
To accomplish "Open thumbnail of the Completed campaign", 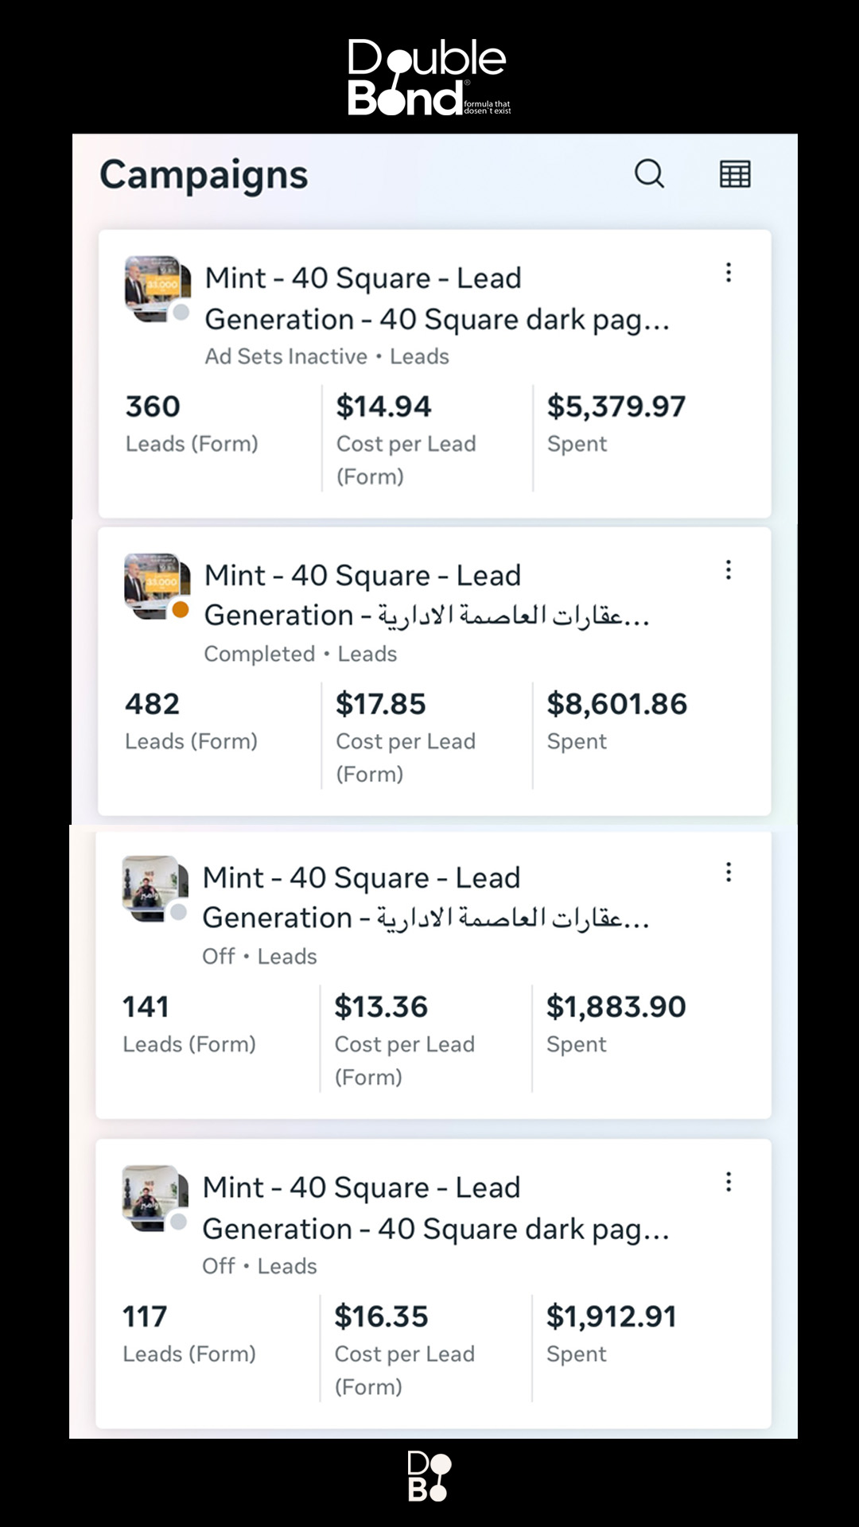I will (157, 585).
